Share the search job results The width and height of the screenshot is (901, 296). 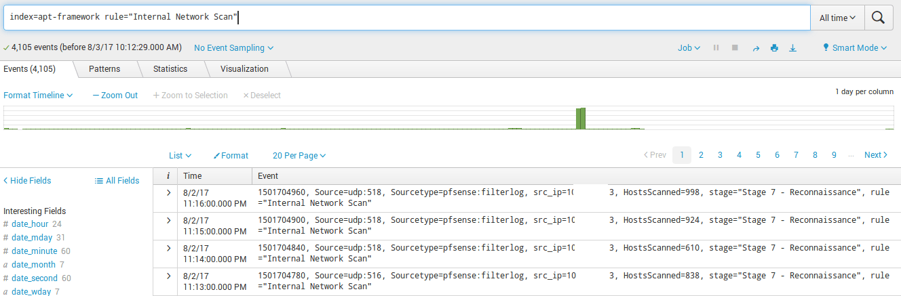(x=756, y=48)
